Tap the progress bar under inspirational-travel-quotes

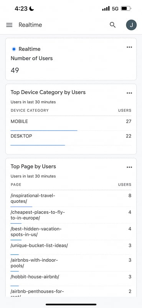click(x=21, y=207)
